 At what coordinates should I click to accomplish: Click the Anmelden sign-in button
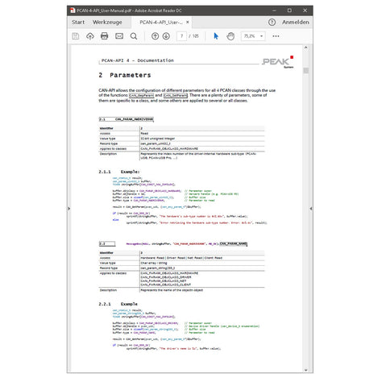click(x=295, y=23)
